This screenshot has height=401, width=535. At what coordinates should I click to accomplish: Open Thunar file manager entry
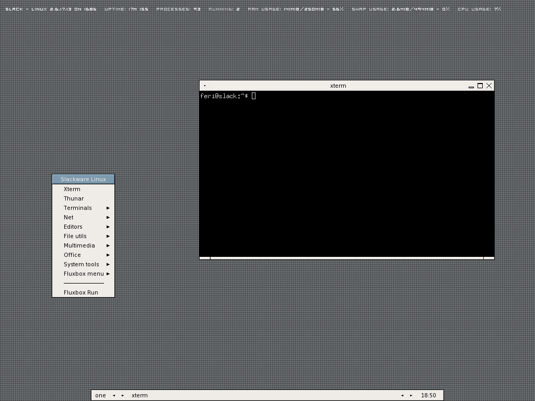(x=83, y=198)
